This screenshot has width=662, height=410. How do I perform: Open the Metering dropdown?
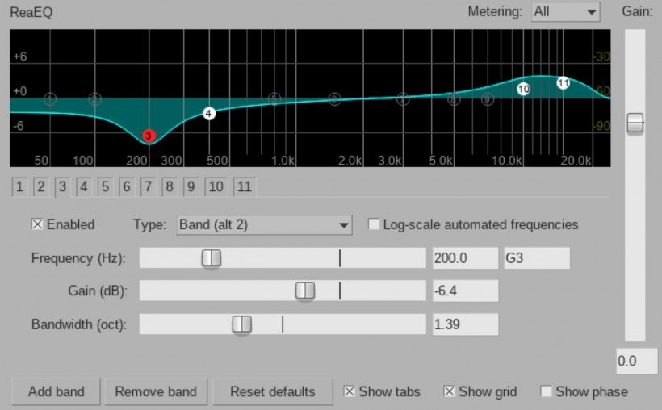click(x=566, y=12)
